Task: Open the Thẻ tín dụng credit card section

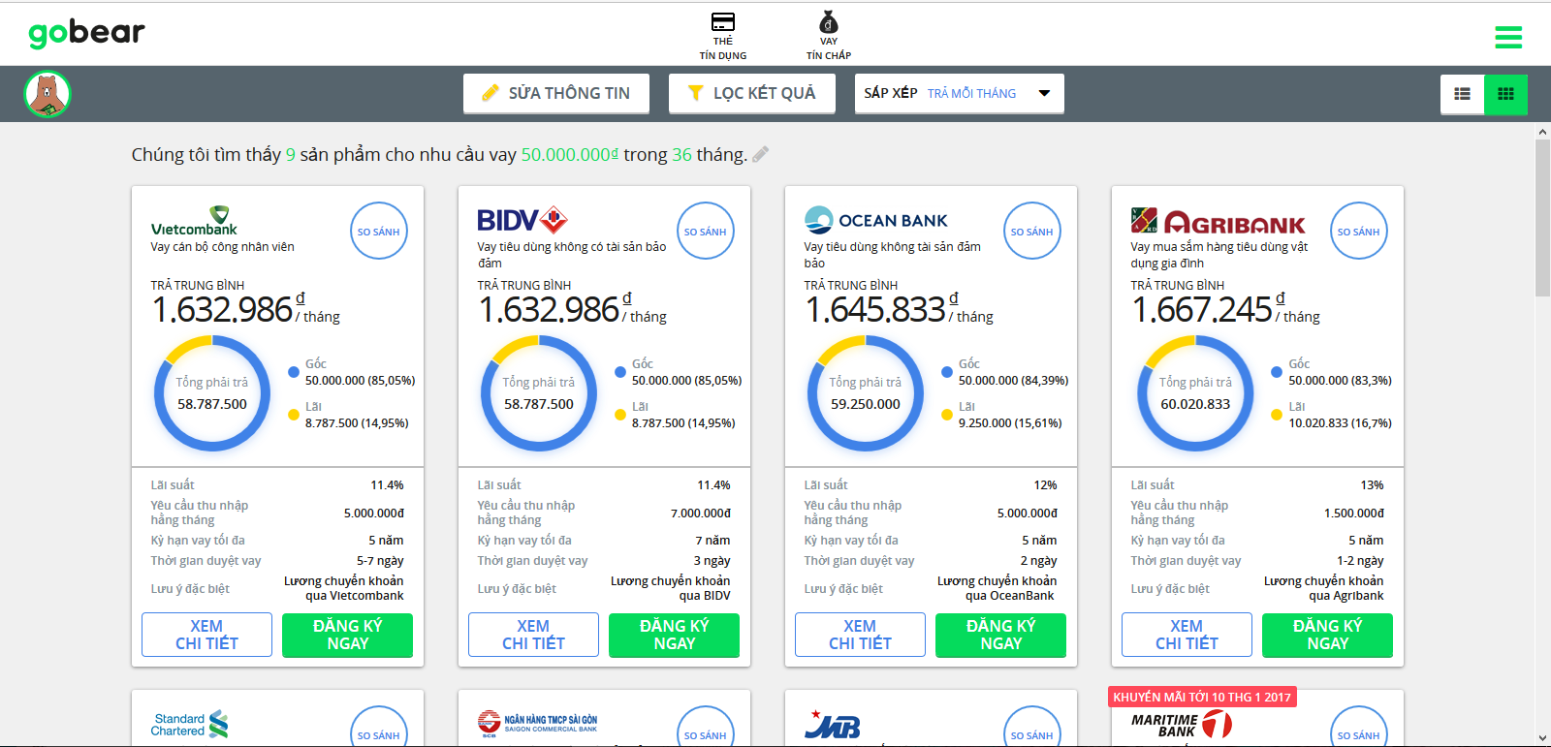Action: click(723, 36)
